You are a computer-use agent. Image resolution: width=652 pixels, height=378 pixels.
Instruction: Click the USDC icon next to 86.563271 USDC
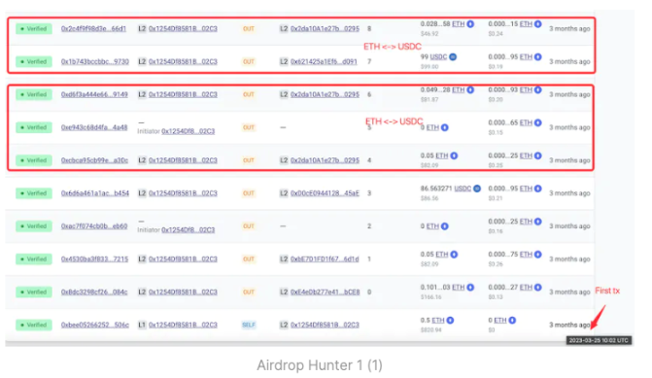pos(477,189)
